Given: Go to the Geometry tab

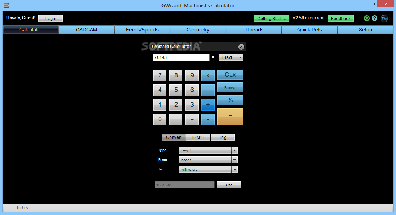Looking at the screenshot, I should pyautogui.click(x=198, y=30).
